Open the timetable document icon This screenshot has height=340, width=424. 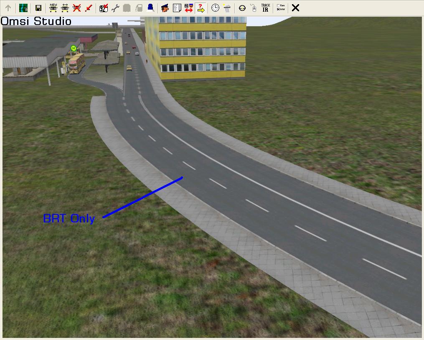point(177,8)
